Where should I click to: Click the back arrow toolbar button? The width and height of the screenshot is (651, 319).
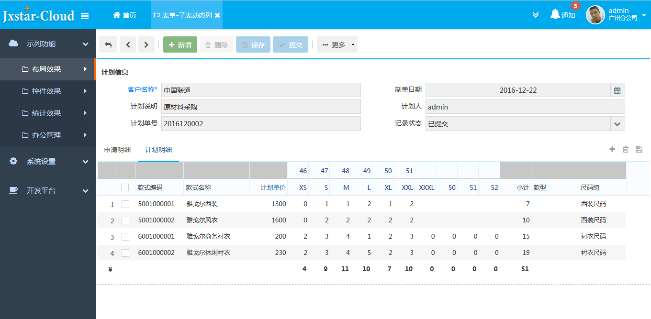108,44
